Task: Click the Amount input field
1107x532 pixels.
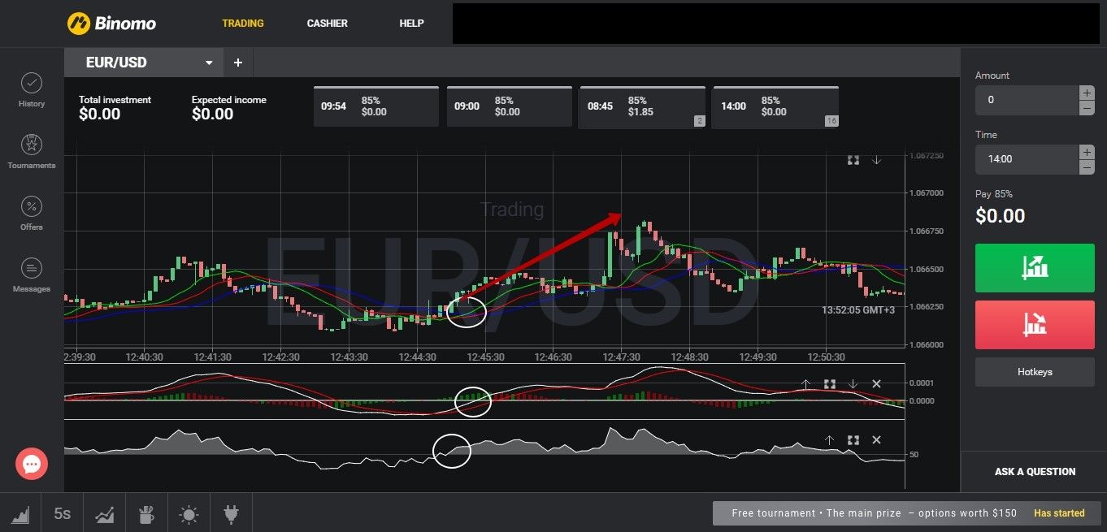Action: [x=1027, y=100]
